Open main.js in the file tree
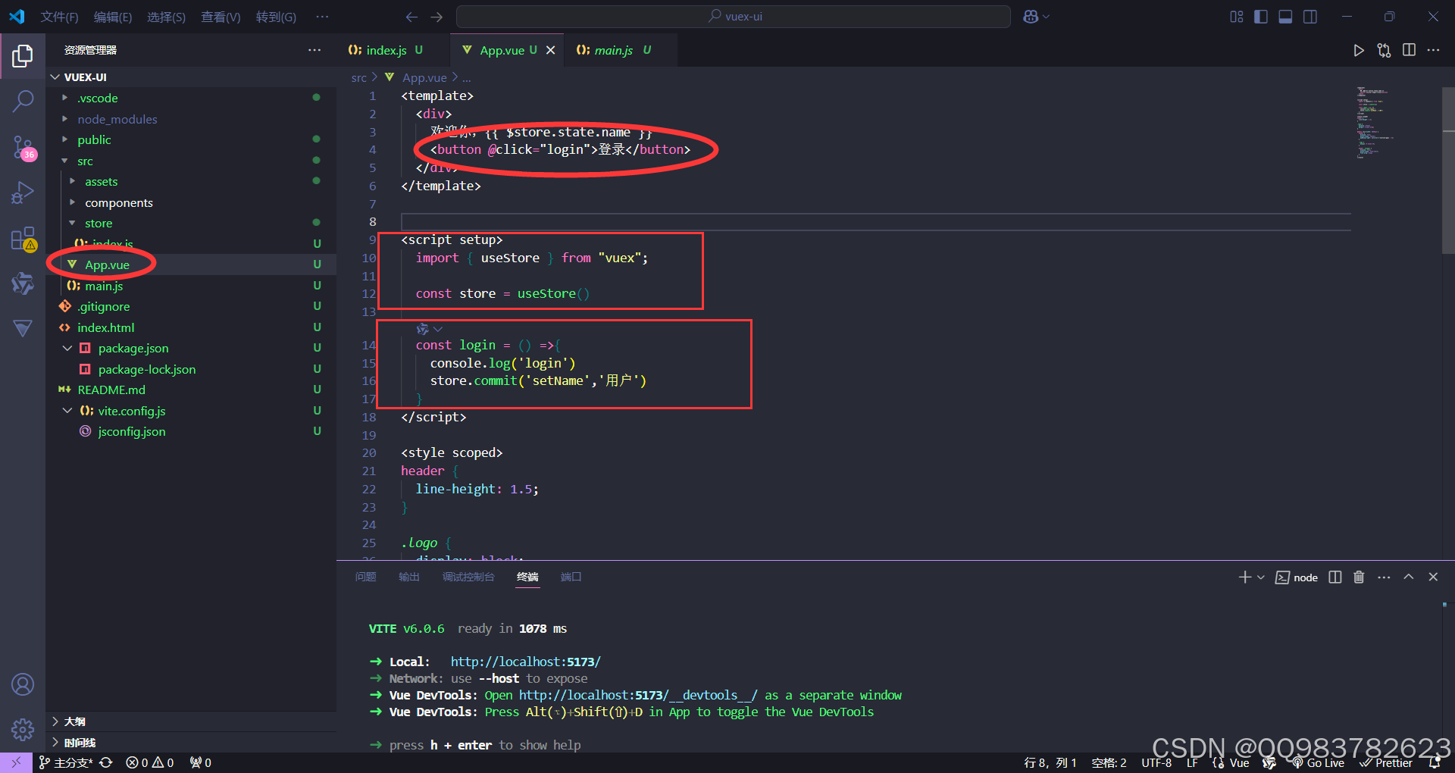 pos(191,286)
